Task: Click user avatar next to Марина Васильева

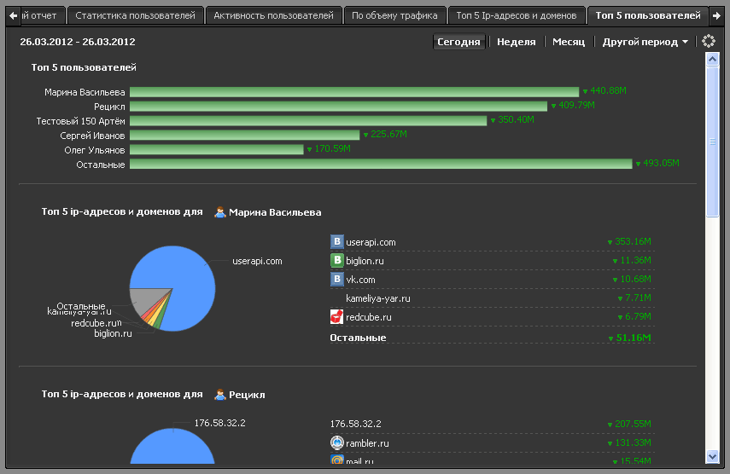Action: click(x=219, y=212)
